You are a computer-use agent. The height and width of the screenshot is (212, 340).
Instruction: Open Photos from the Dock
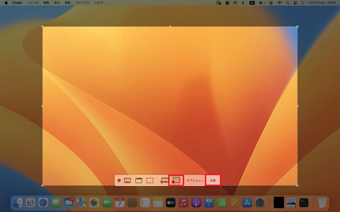pos(94,203)
